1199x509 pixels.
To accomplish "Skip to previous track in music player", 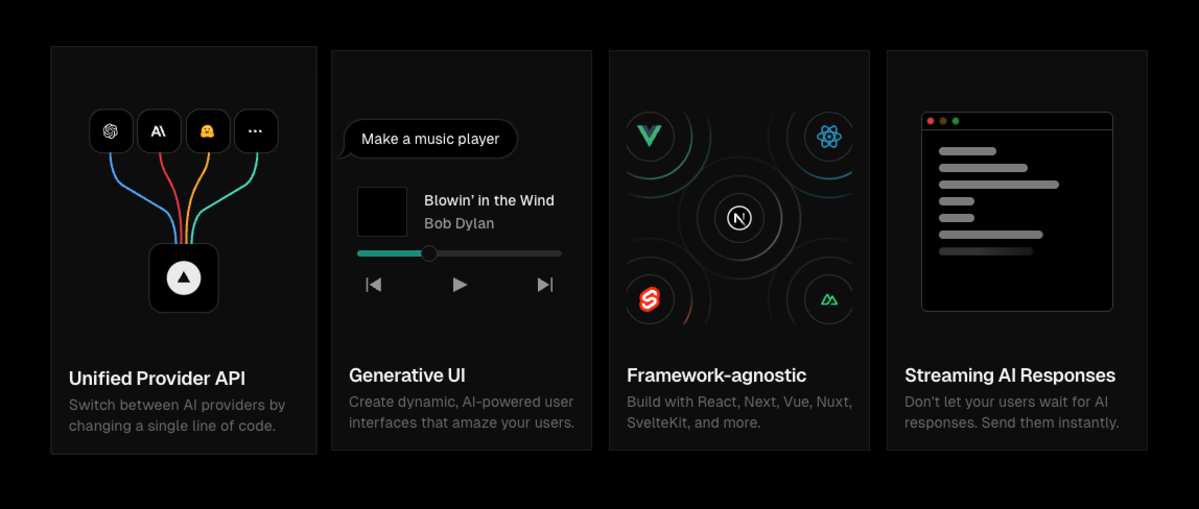I will pos(373,285).
